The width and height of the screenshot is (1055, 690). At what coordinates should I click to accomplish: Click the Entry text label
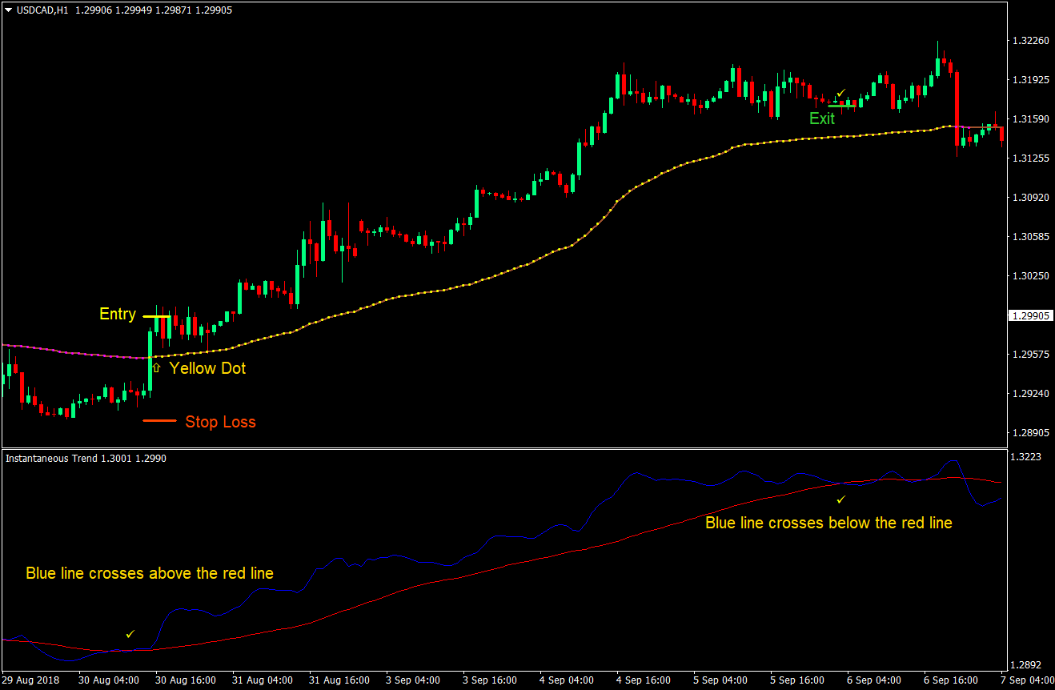118,315
